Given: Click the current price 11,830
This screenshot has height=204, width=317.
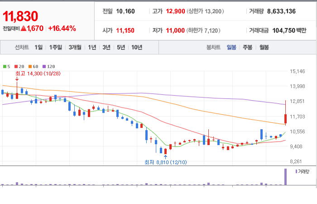Looking at the screenshot, I should [x=20, y=16].
